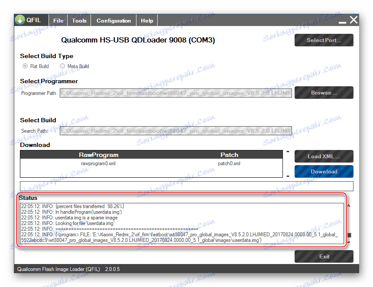Close the QFIL window
The width and height of the screenshot is (373, 287).
[x=354, y=20]
